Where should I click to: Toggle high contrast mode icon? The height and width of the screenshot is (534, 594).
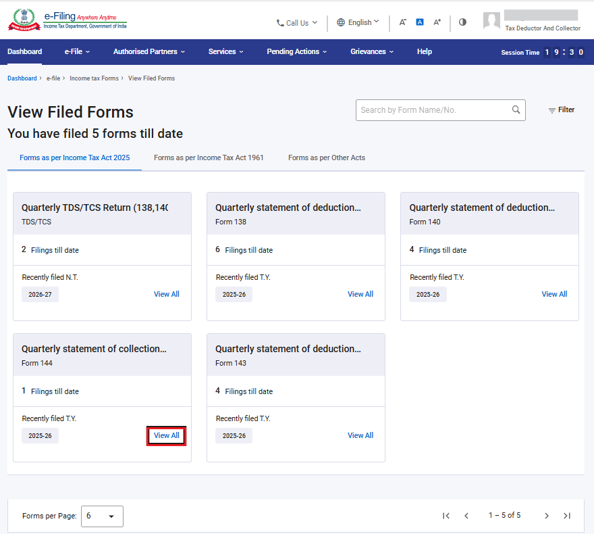(x=462, y=22)
